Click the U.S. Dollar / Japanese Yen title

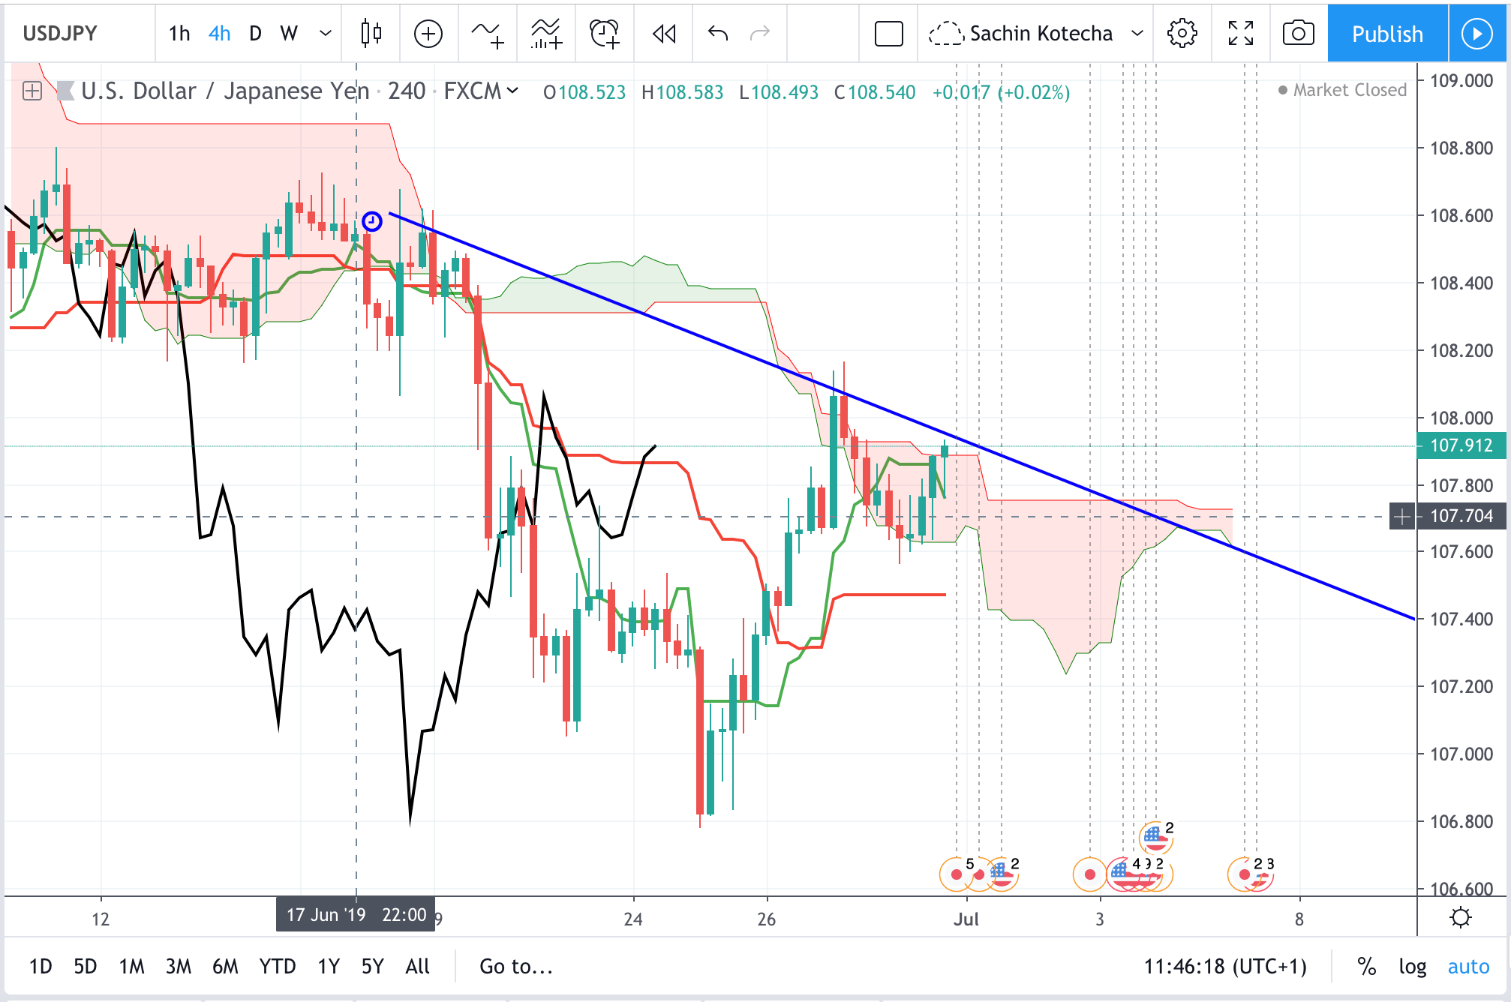coord(225,91)
